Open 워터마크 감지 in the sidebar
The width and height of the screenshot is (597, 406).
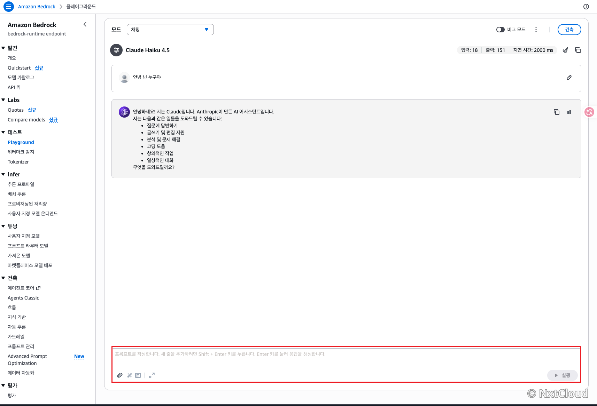pyautogui.click(x=21, y=152)
